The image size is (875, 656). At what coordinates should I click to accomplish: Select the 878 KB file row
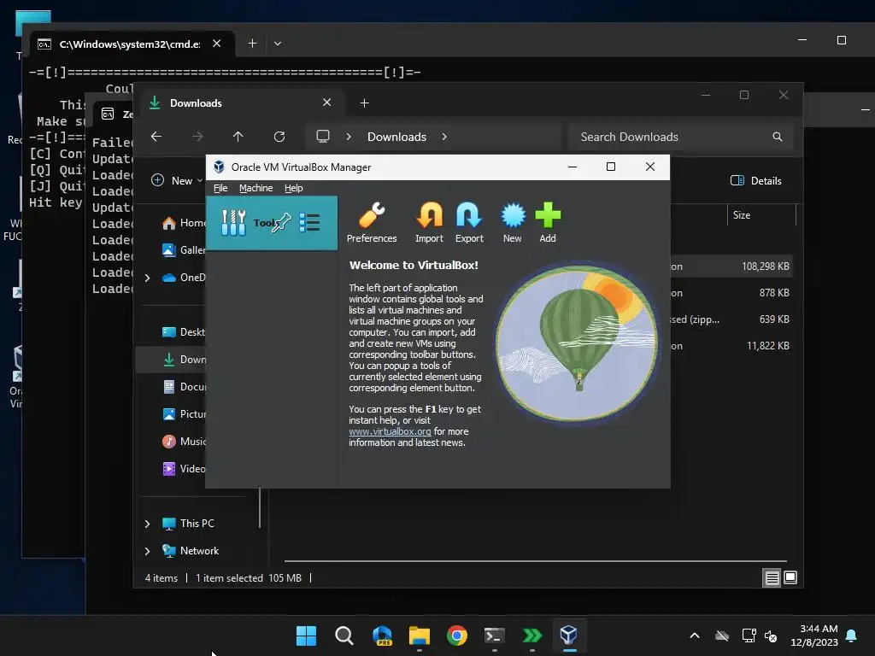click(x=731, y=293)
